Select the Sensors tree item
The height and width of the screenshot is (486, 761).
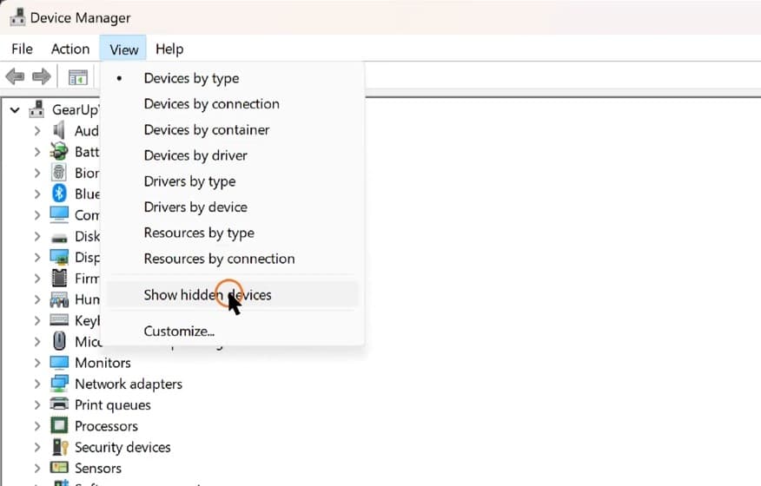click(98, 469)
